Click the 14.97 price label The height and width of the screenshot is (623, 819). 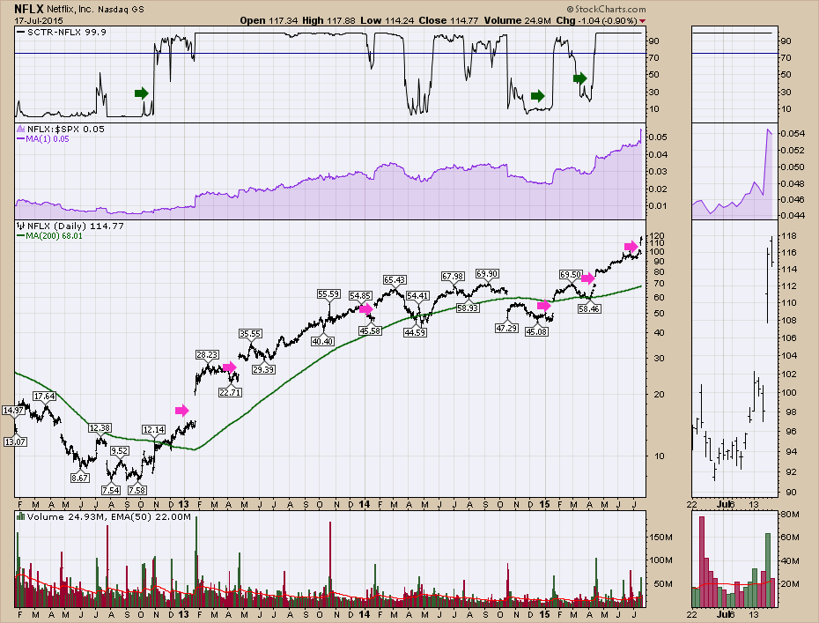pyautogui.click(x=13, y=411)
